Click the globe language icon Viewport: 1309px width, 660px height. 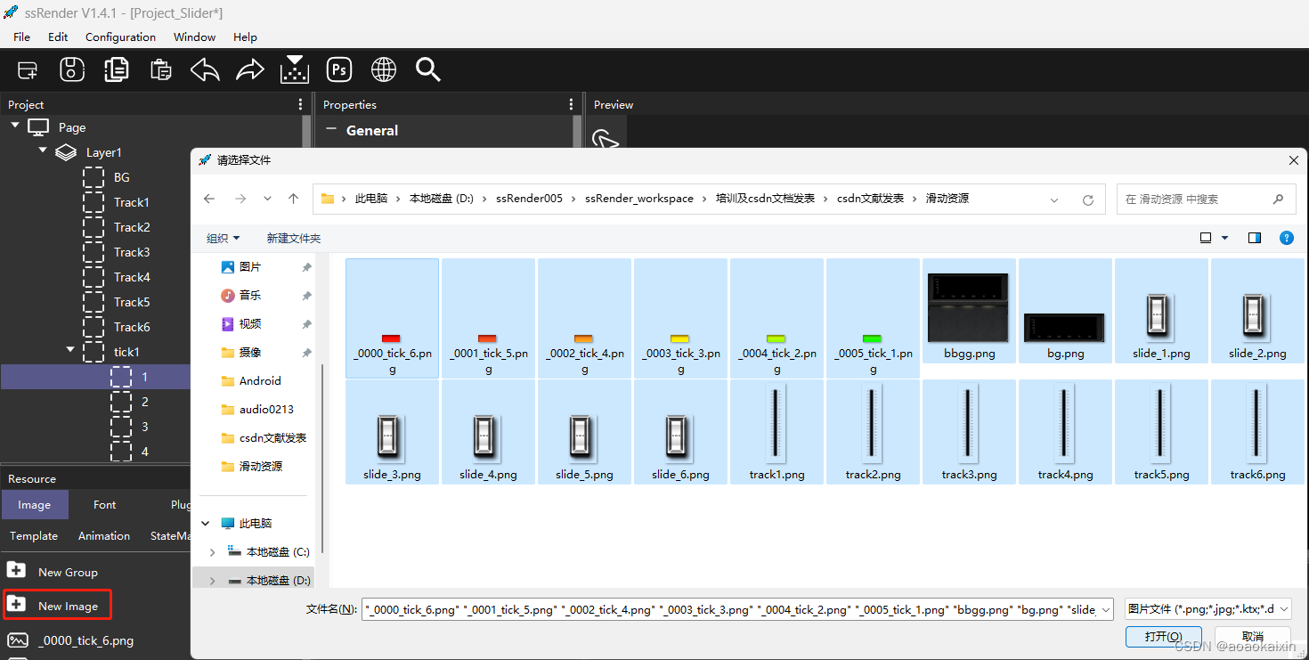(x=383, y=69)
